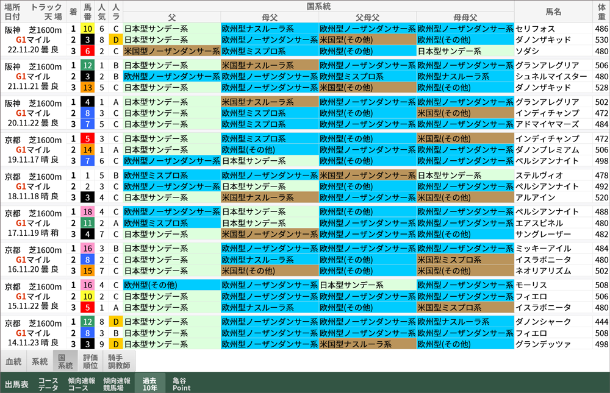Screen dimensions: 610x393
Task: Click D rank cell for ダノンザキッド 22.11.20
Action: (x=115, y=40)
